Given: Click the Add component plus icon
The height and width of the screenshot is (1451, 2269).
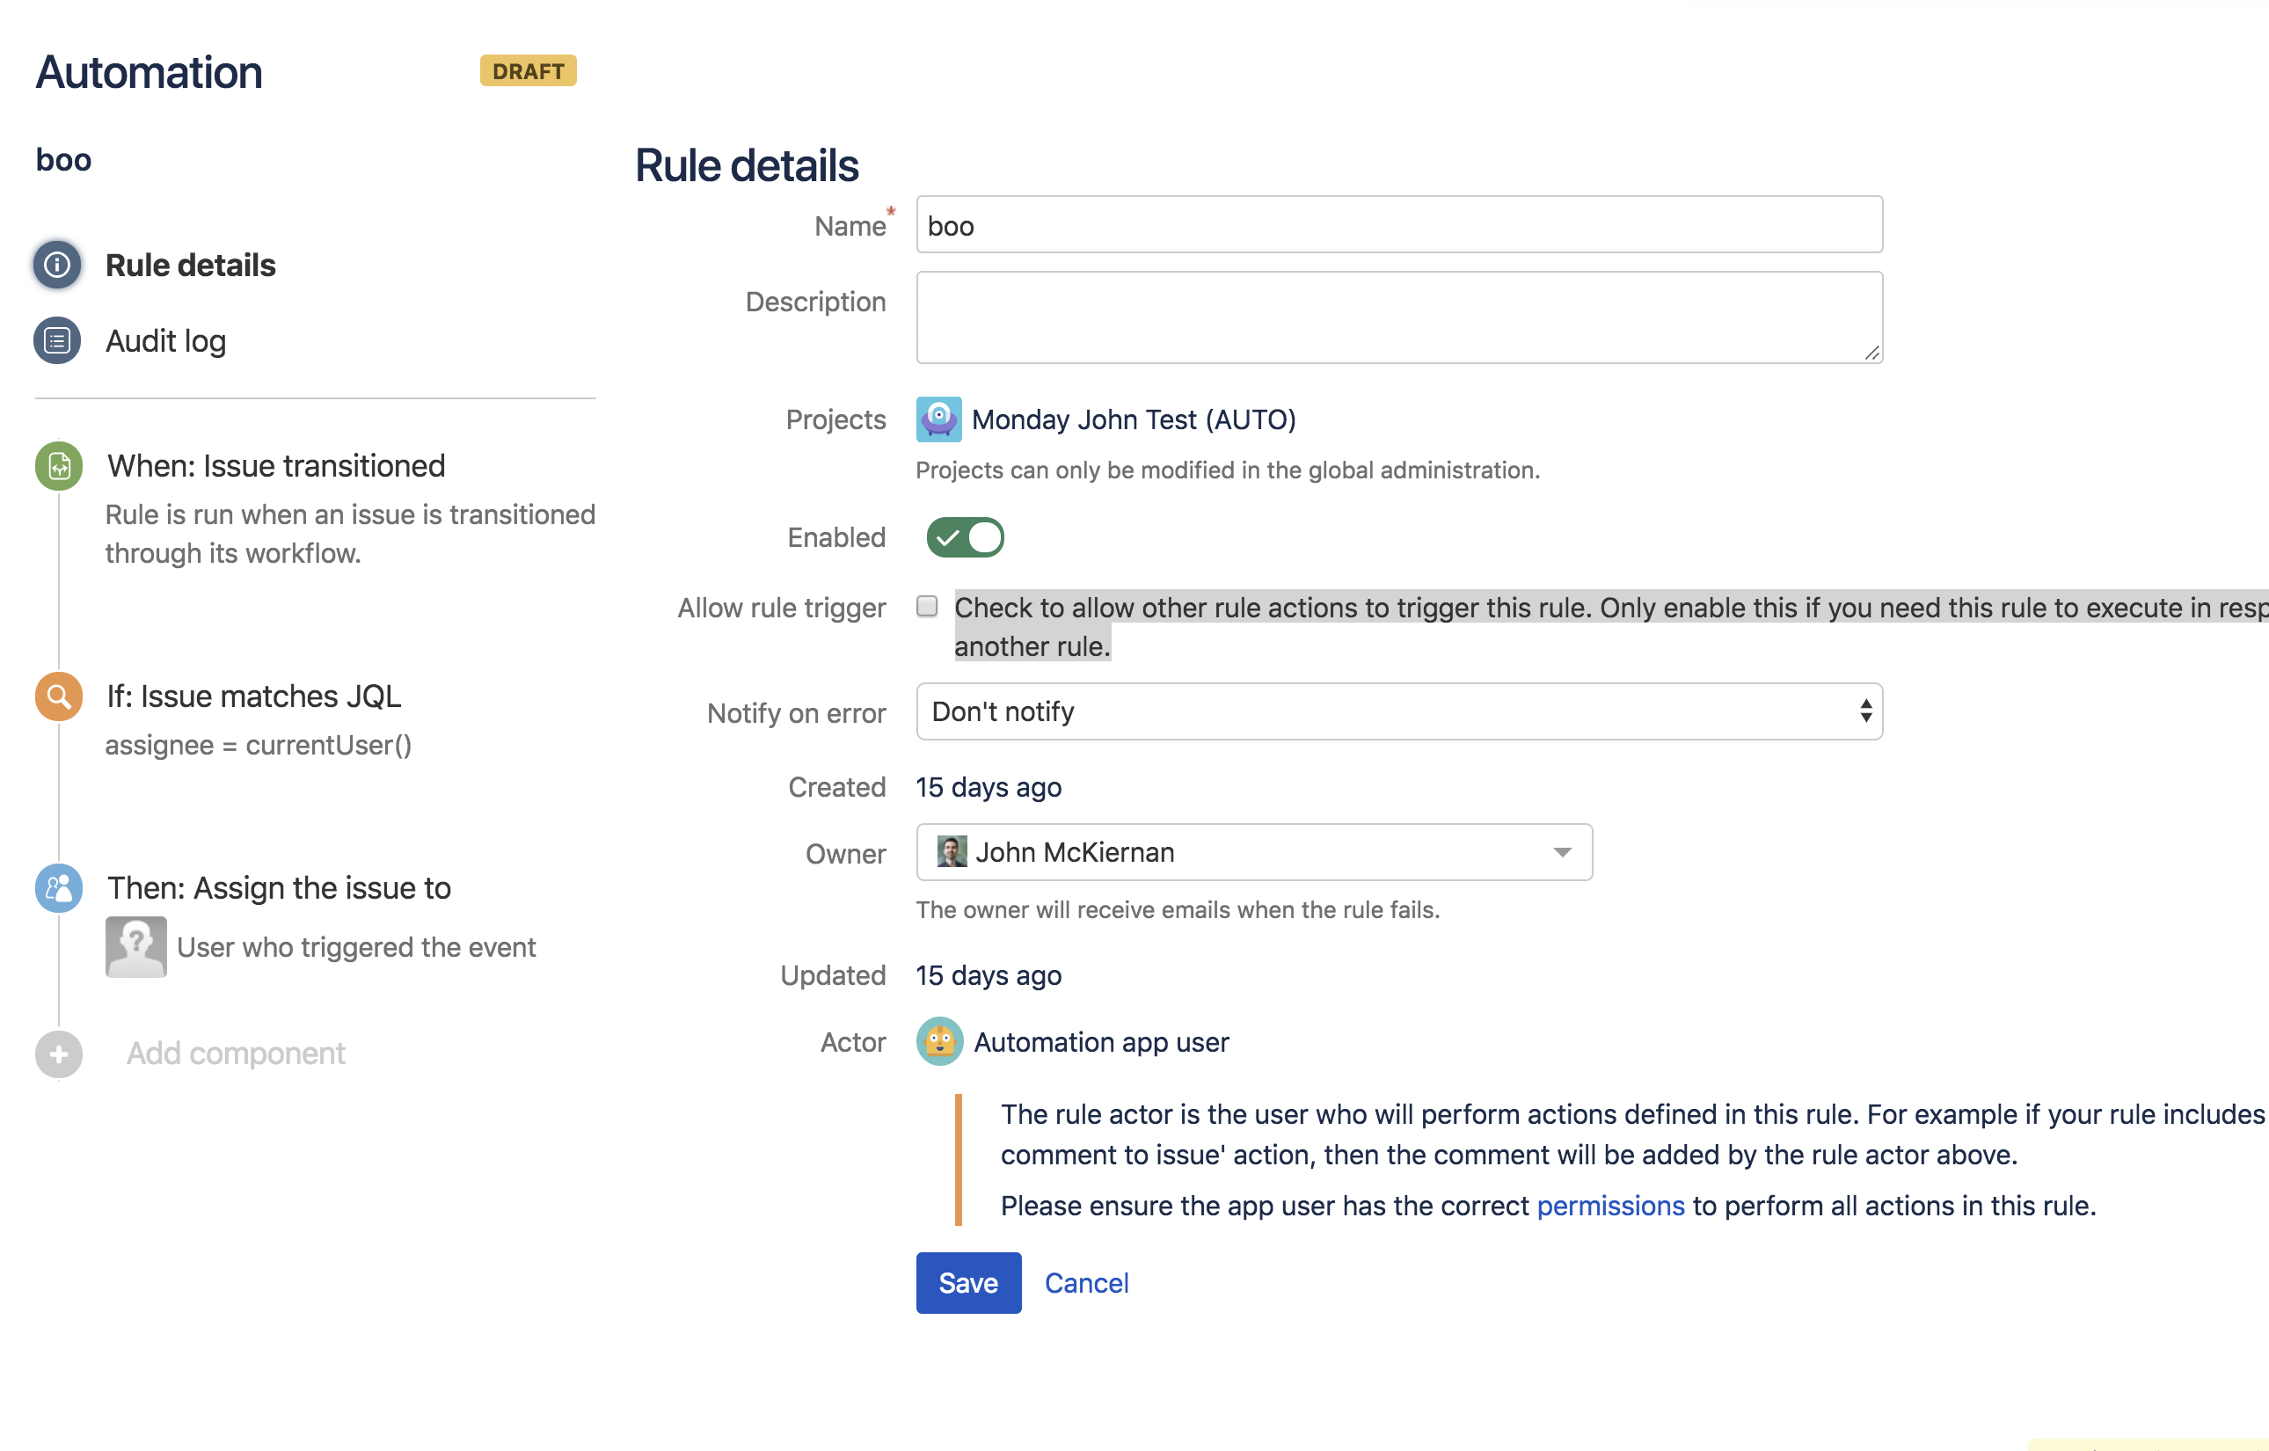Looking at the screenshot, I should (x=58, y=1054).
